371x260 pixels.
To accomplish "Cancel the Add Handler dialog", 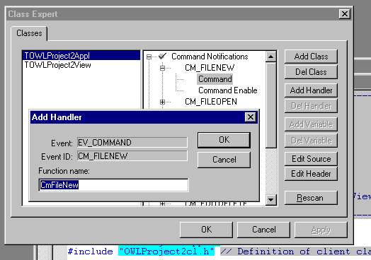I will (x=224, y=160).
